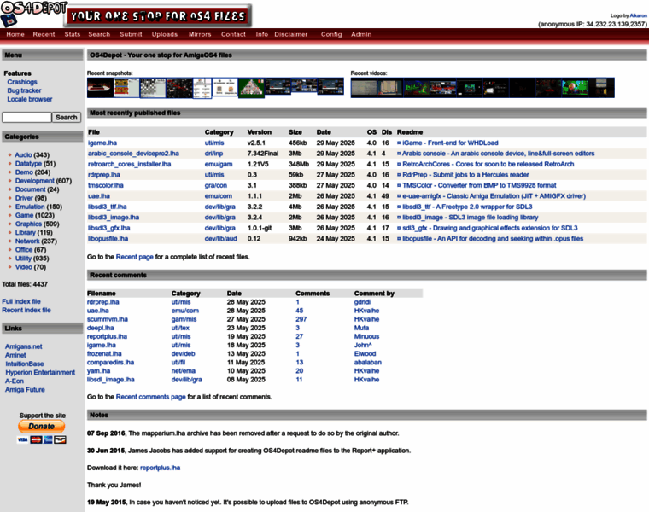Open the Locale browser link
Screen dimensions: 649x512
(29, 99)
